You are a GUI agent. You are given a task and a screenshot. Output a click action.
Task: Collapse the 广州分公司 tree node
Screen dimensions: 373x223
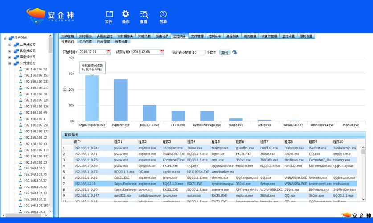pos(10,63)
